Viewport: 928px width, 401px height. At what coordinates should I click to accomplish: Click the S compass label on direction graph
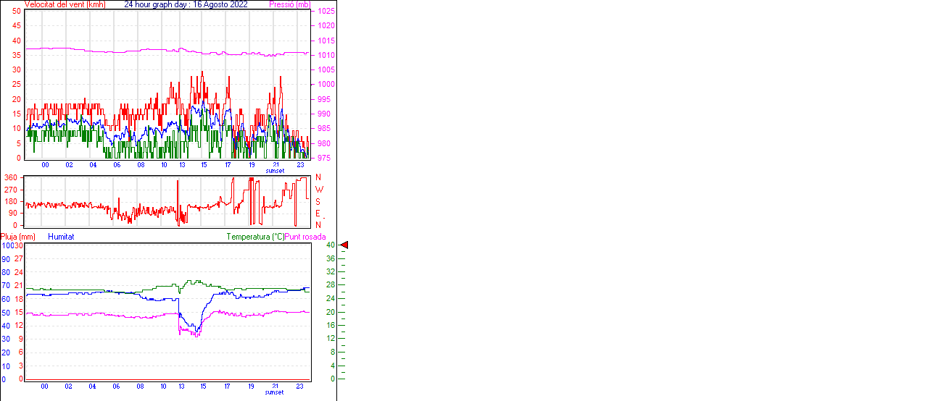(x=318, y=201)
